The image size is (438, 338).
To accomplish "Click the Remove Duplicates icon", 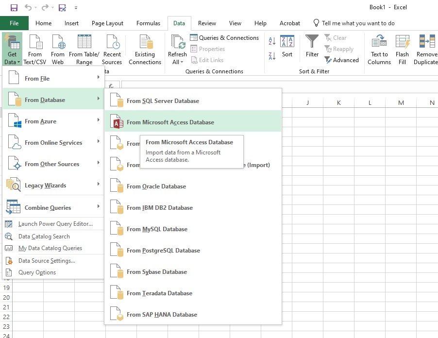I will (x=426, y=50).
